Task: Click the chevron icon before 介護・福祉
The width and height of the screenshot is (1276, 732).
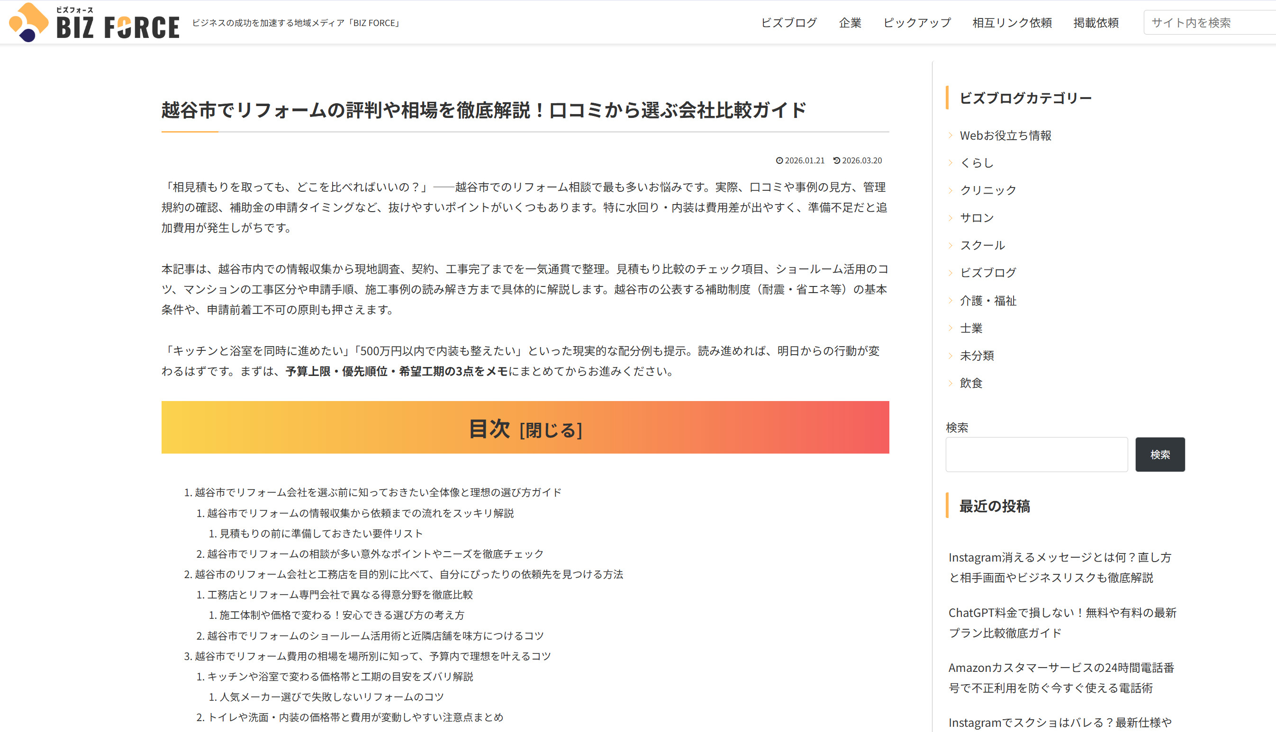Action: coord(951,301)
